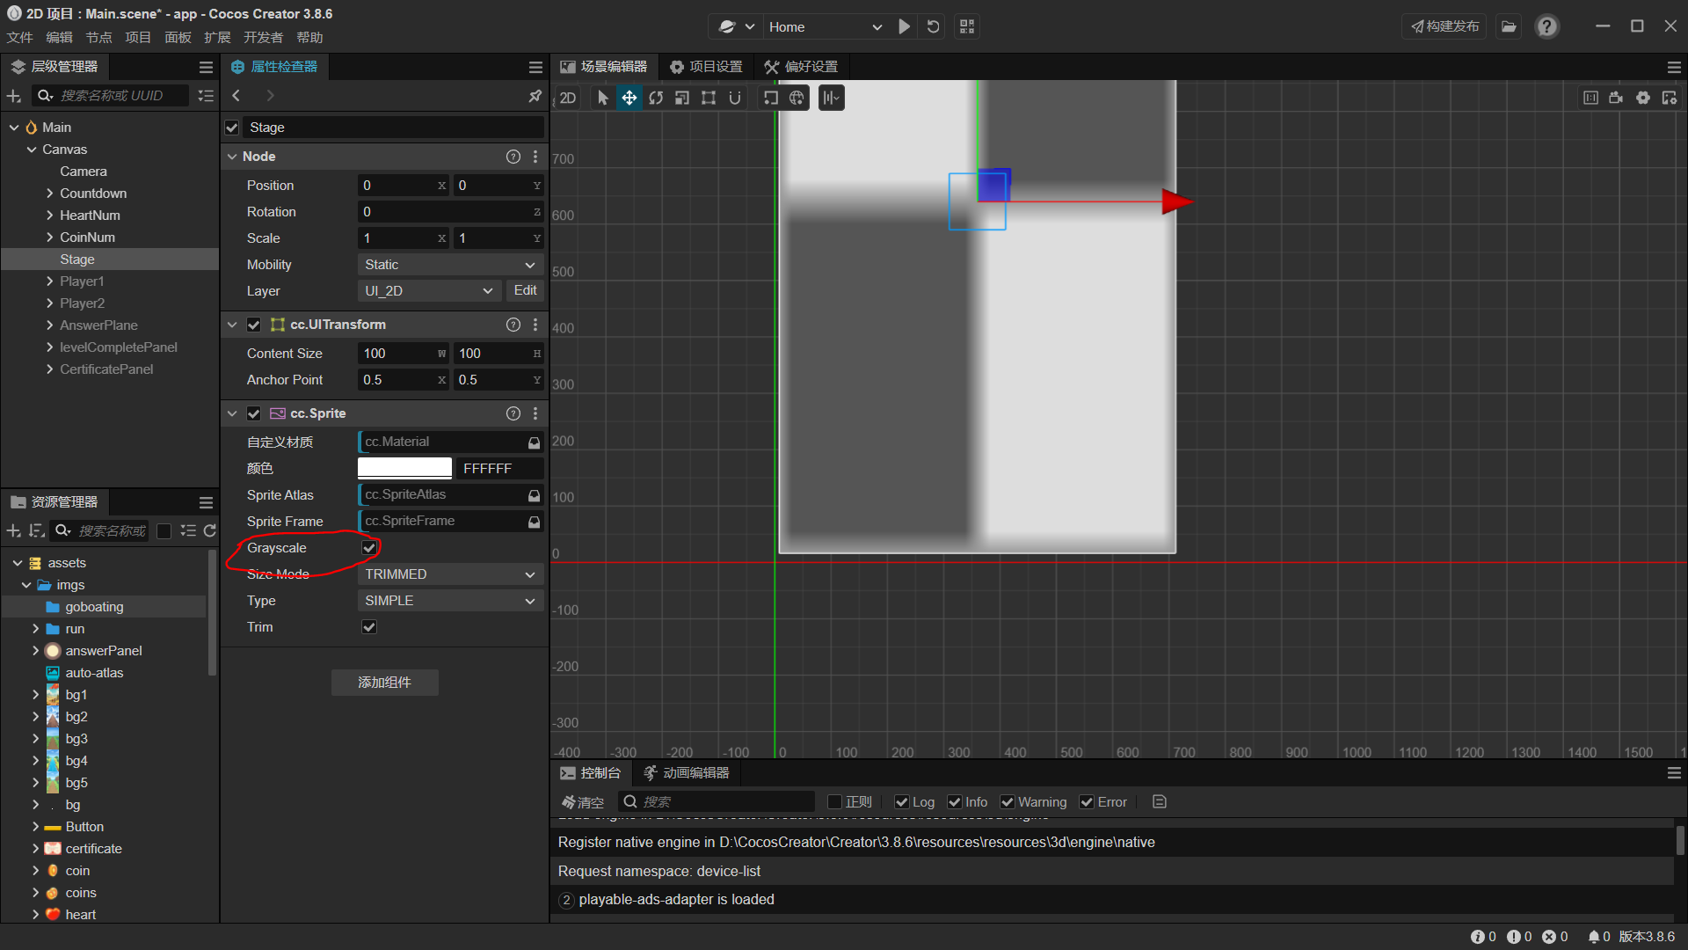Refresh the assets panel

209,530
